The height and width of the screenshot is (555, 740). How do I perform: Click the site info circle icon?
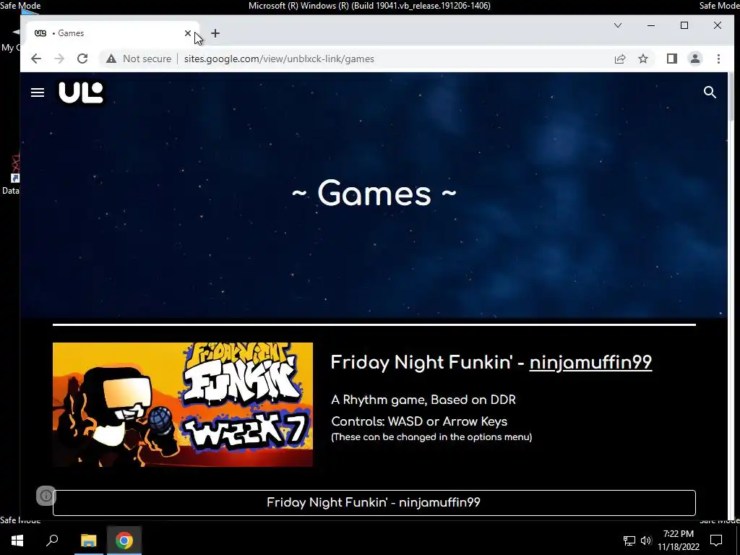[x=46, y=496]
